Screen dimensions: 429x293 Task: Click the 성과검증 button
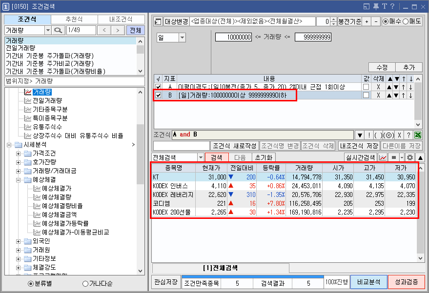(406, 282)
